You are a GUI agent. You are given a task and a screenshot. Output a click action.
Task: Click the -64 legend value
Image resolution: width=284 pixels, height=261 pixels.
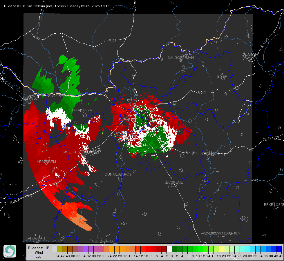pyautogui.click(x=57, y=256)
